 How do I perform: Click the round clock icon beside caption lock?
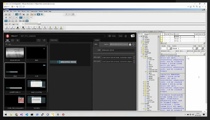(133, 44)
